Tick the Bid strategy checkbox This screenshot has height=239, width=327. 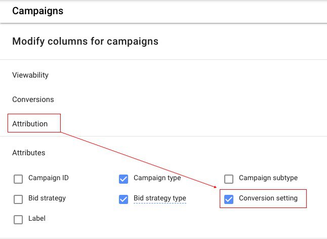coord(18,199)
